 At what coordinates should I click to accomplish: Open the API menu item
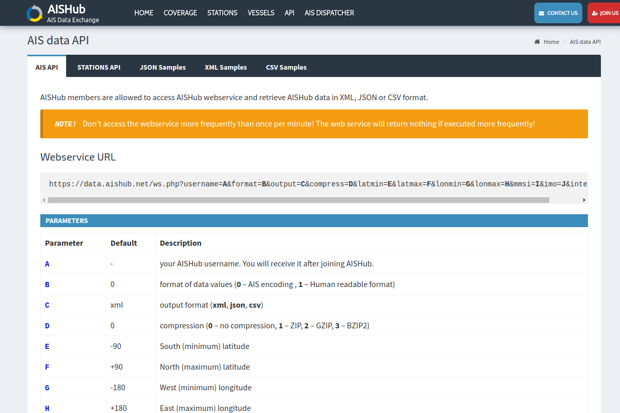(289, 13)
